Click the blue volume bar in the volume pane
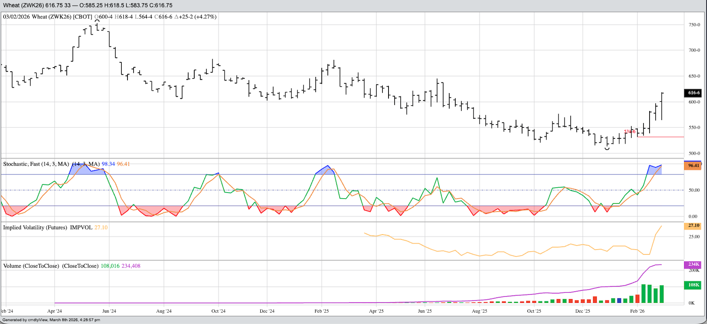707x324 pixels. (x=619, y=300)
